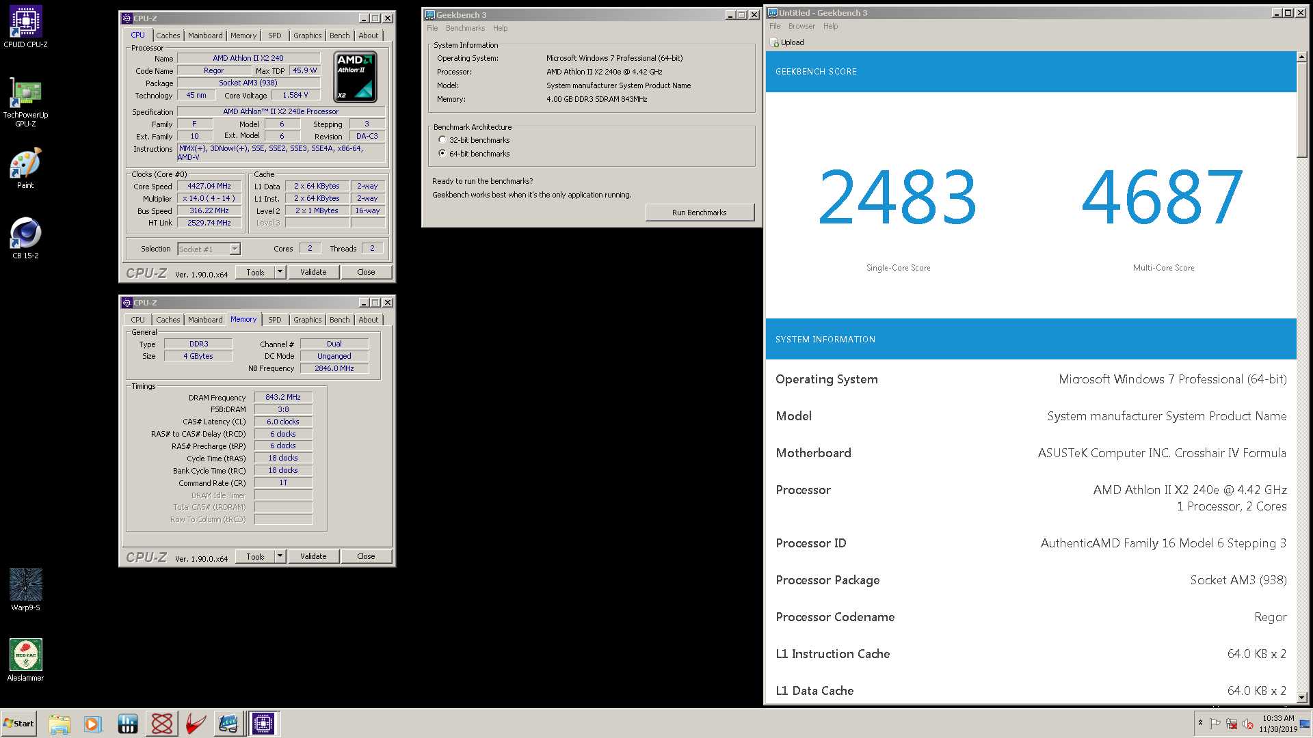The height and width of the screenshot is (738, 1313).
Task: Open Tools dropdown arrow in Memory CPU-Z window
Action: coord(280,556)
